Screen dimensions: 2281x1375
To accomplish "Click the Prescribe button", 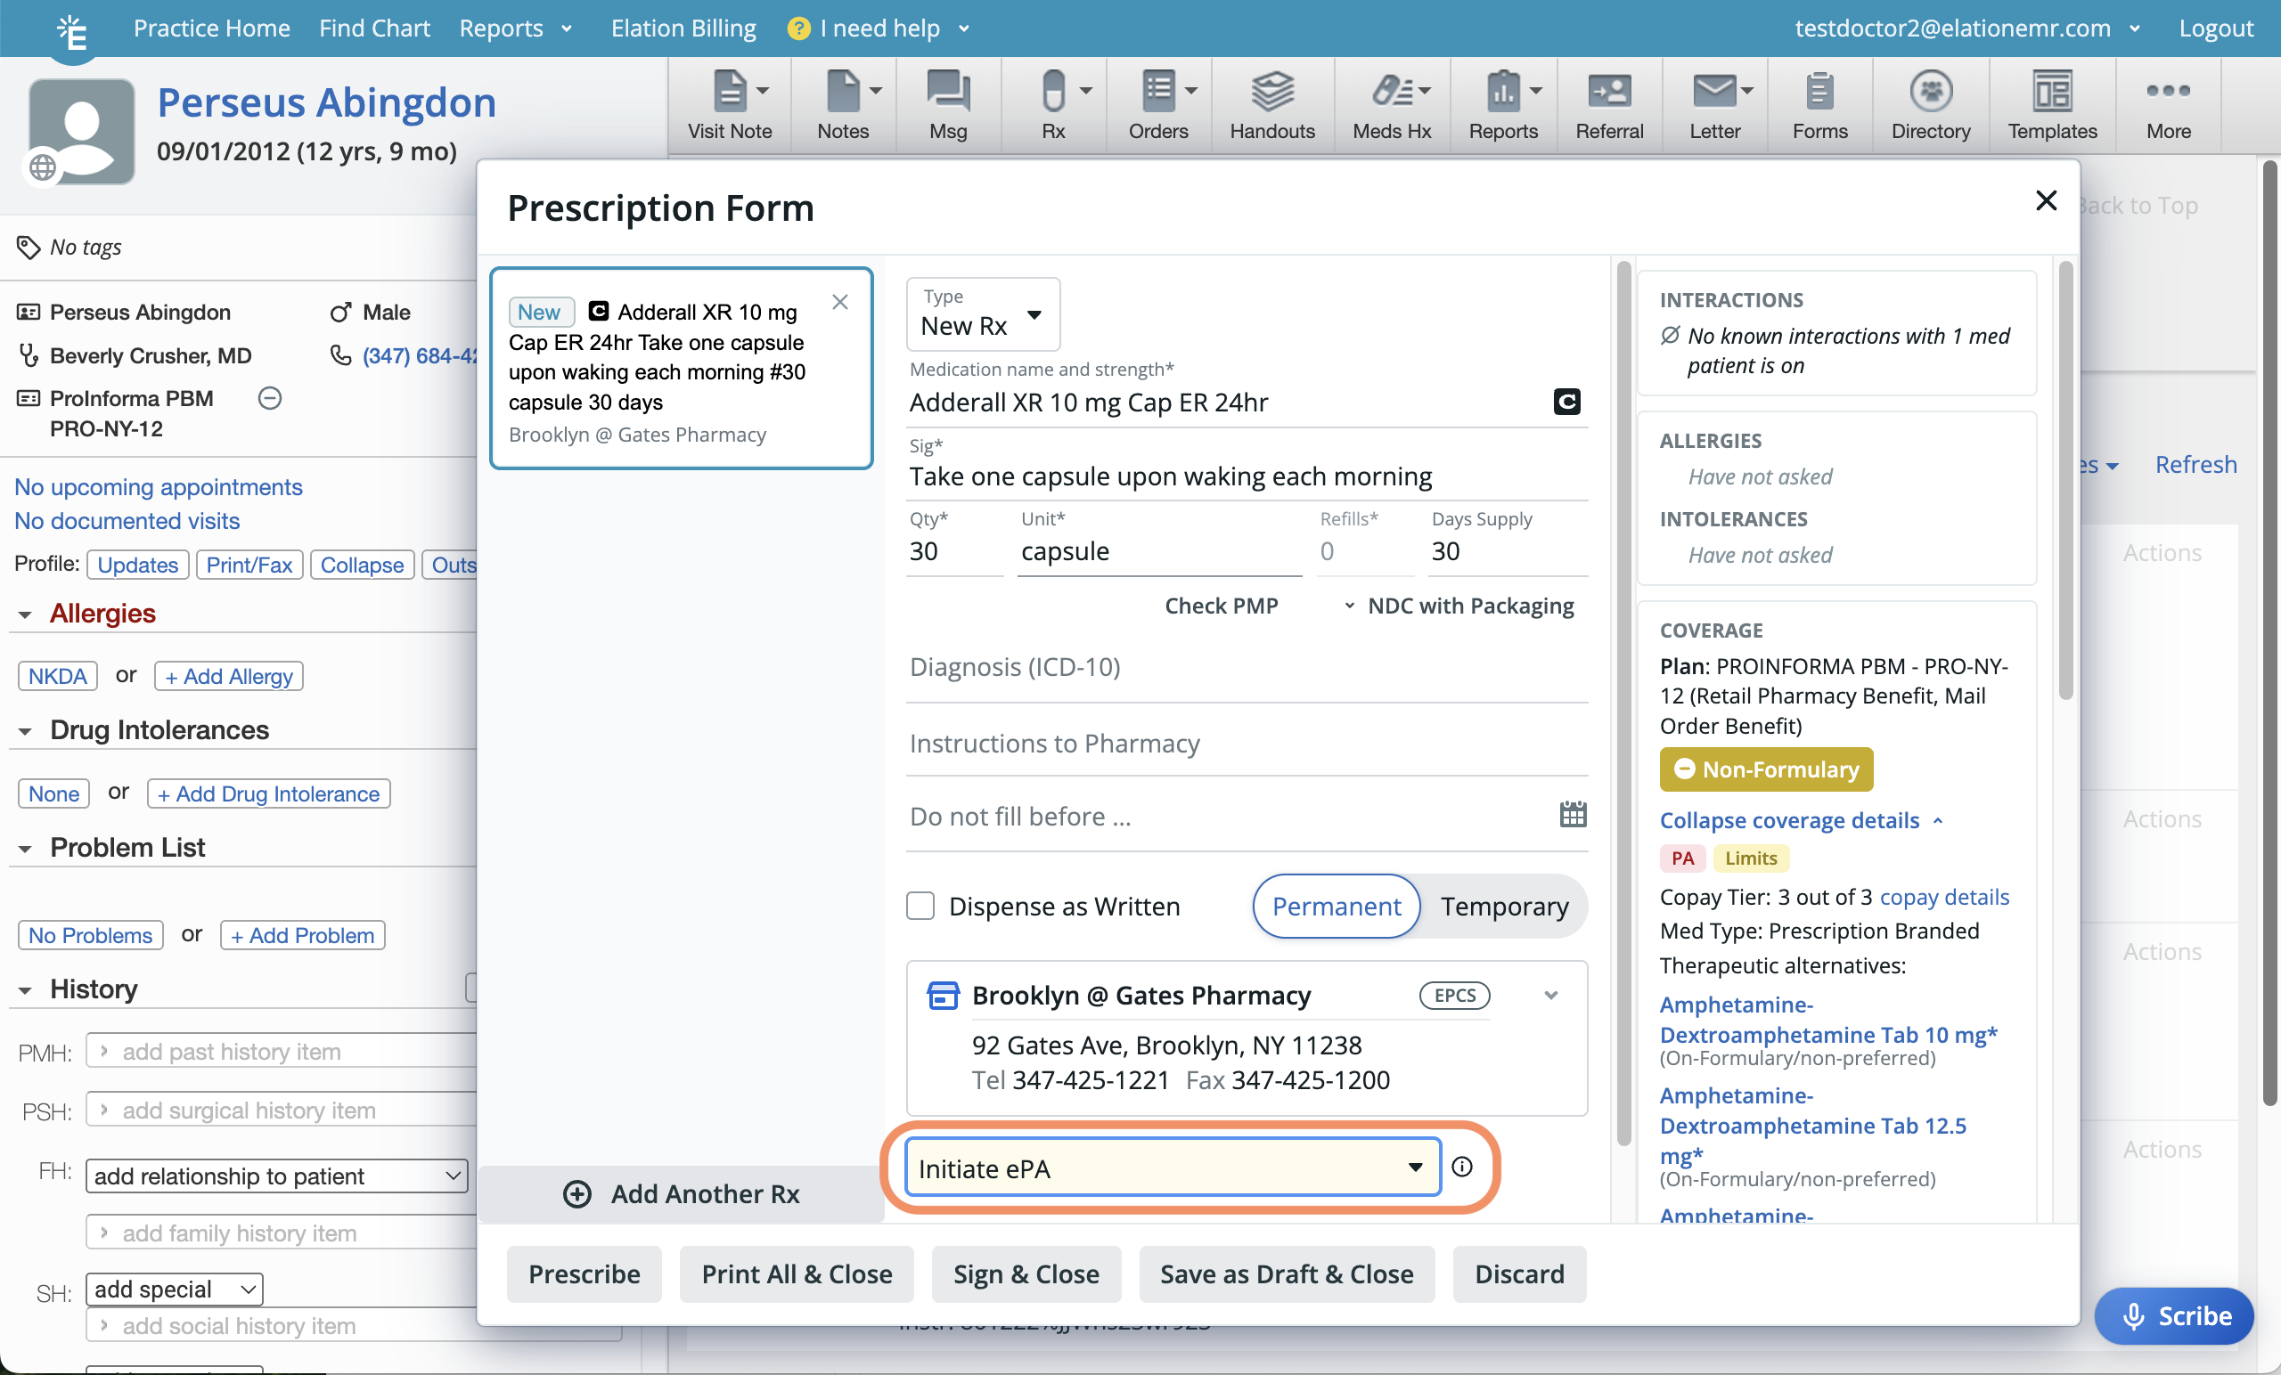I will pyautogui.click(x=584, y=1273).
